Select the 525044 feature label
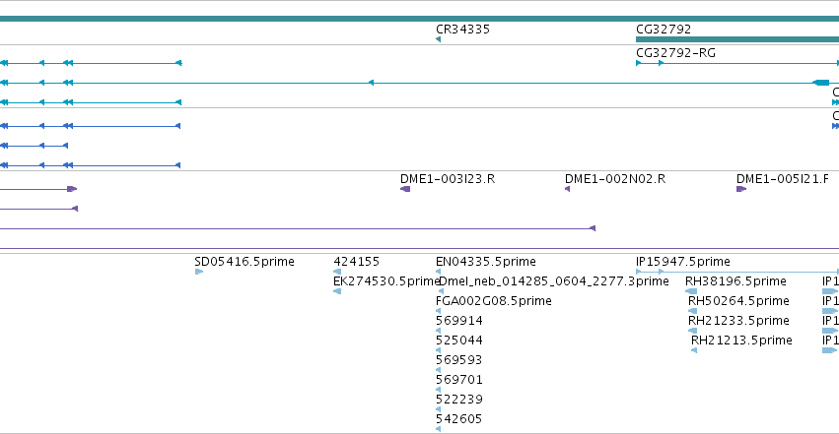This screenshot has height=434, width=839. click(459, 341)
